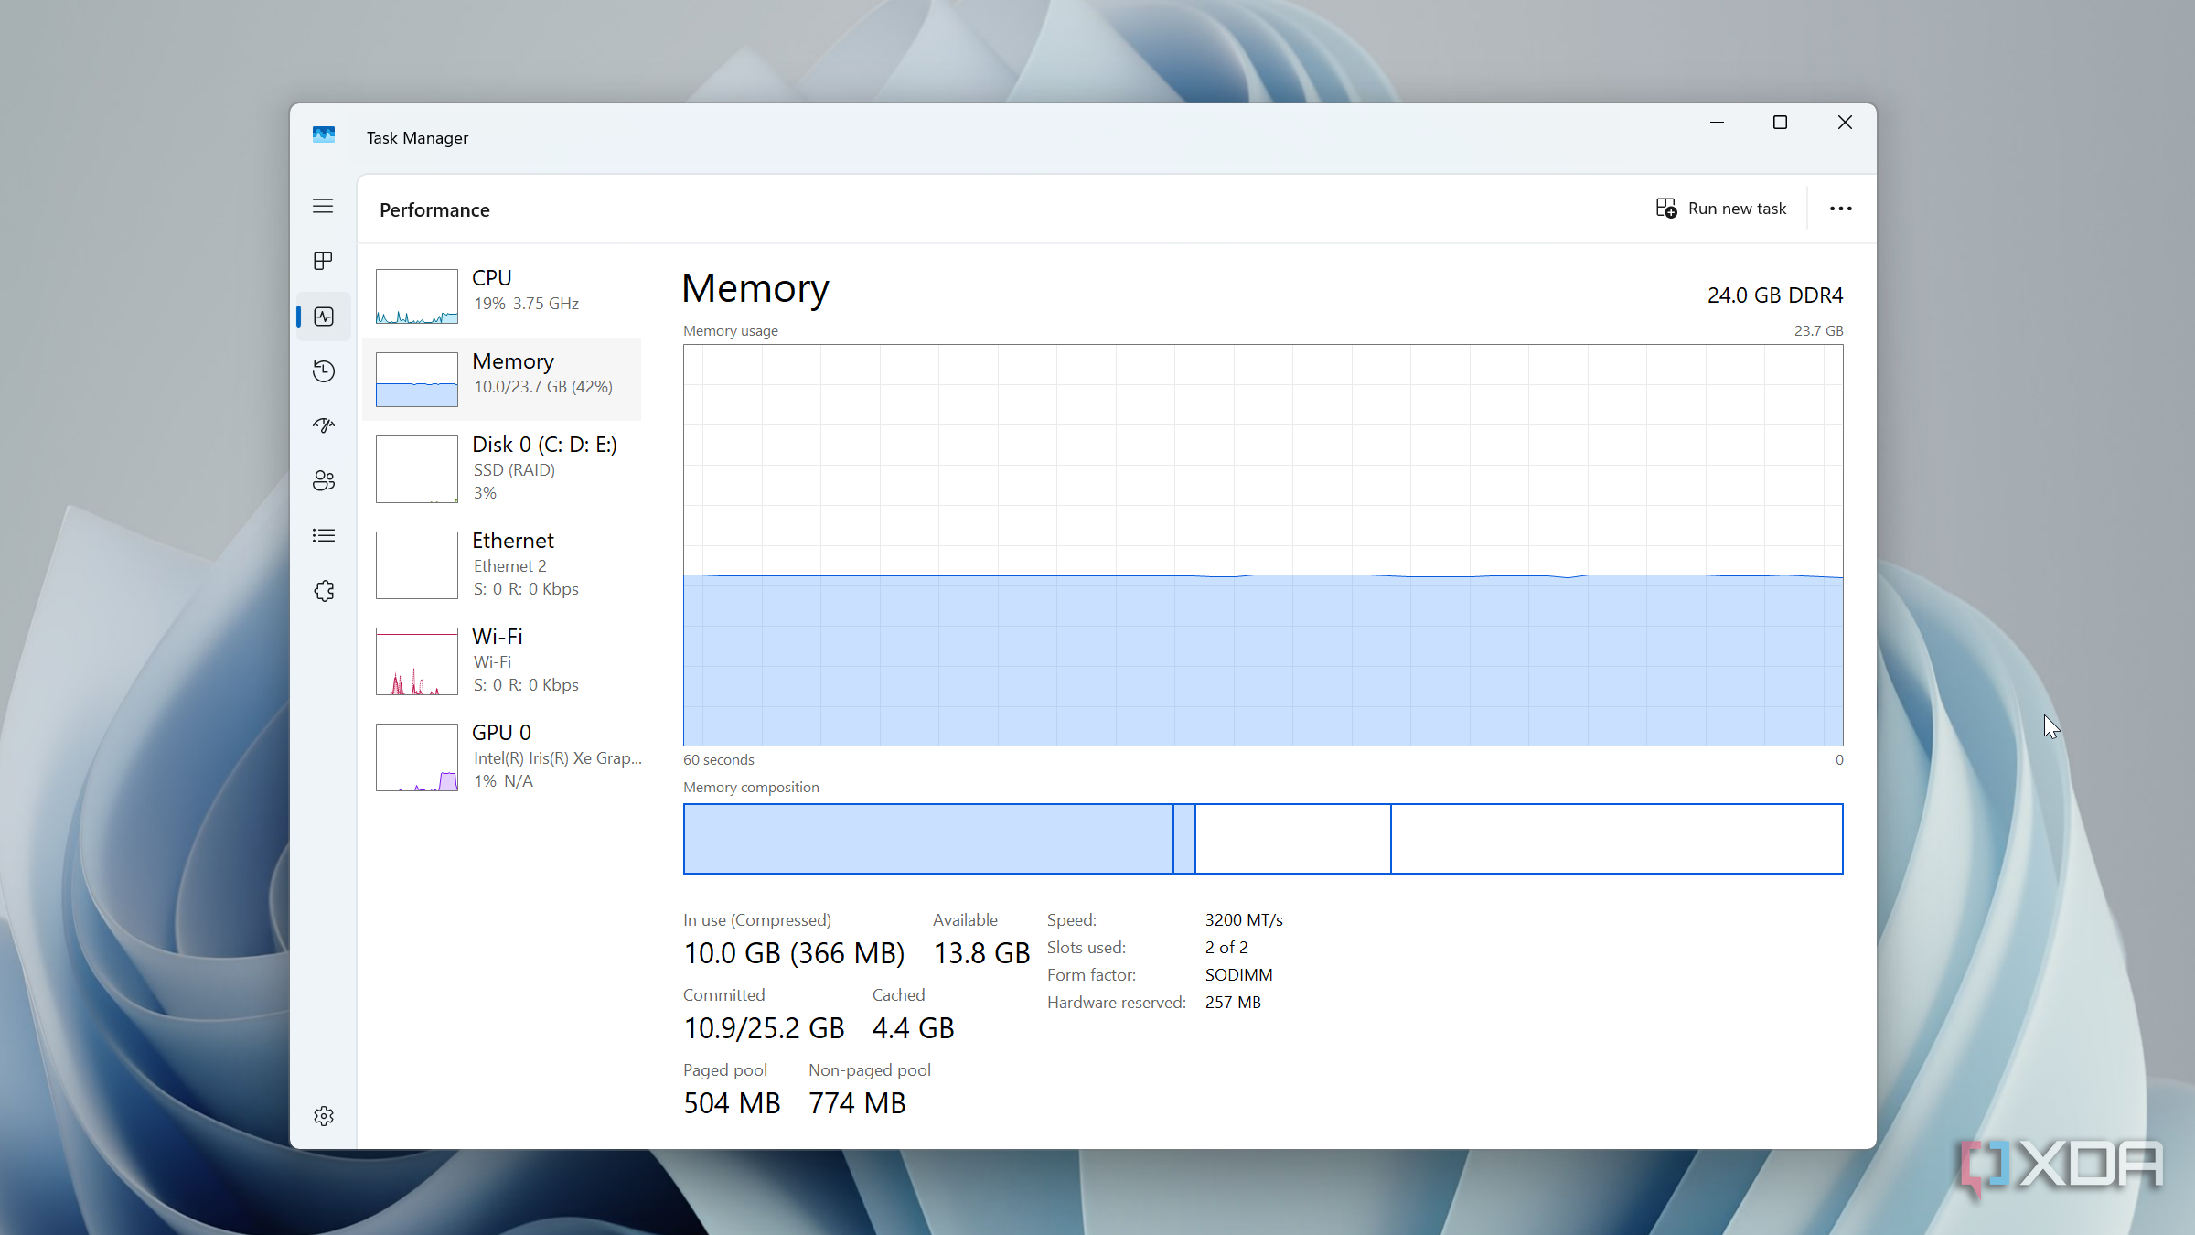Click the '504 MB' paged pool value
The image size is (2195, 1235).
pos(732,1103)
